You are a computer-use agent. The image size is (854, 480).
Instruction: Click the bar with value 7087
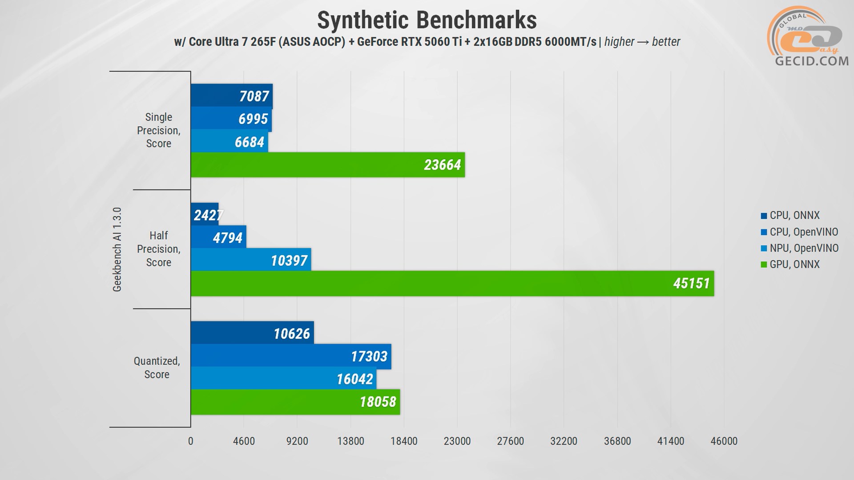[x=232, y=96]
